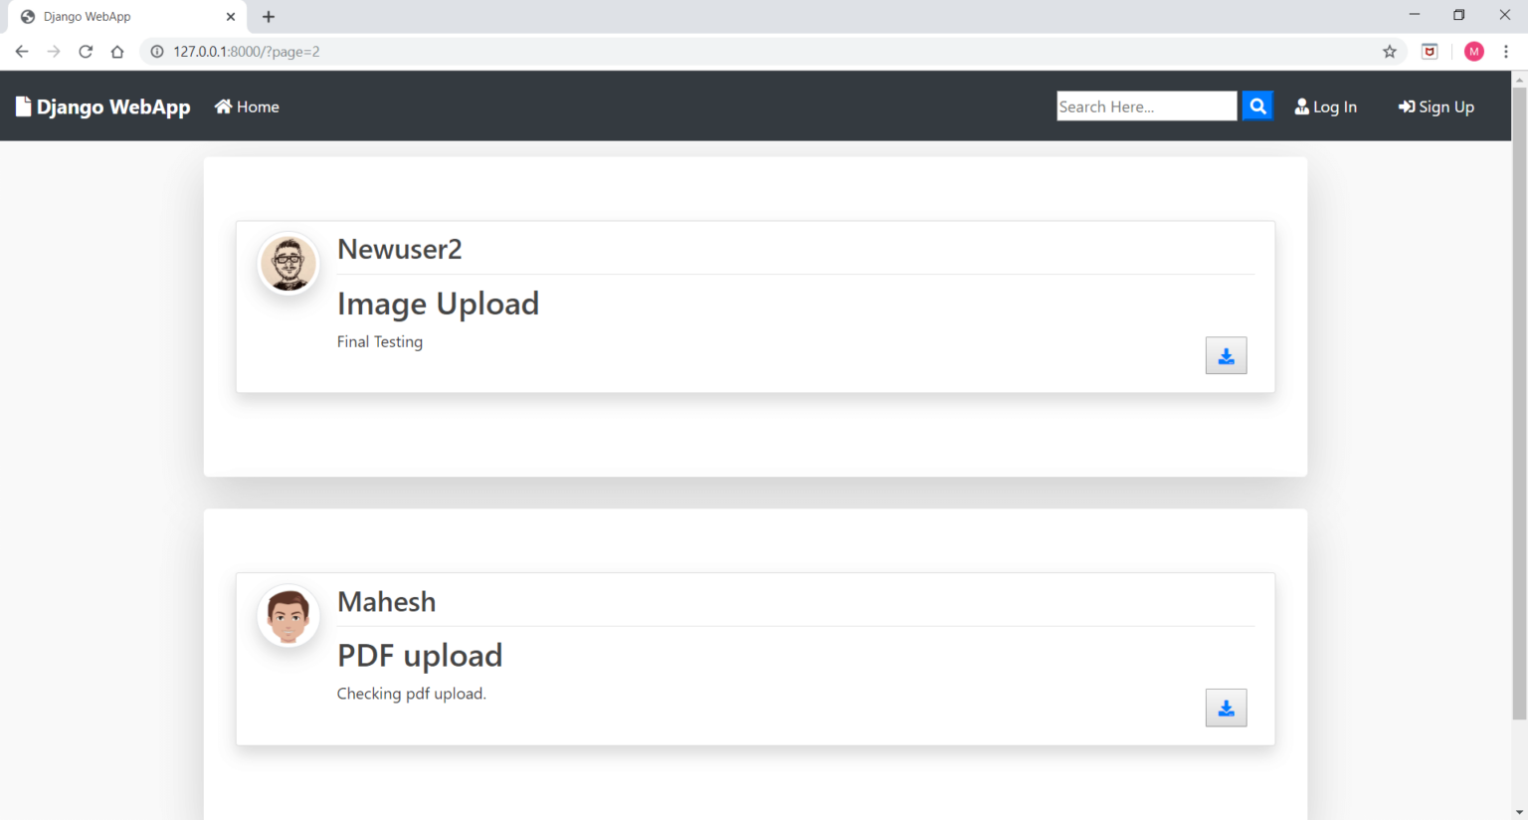
Task: Open the Chrome profile avatar menu
Action: tap(1473, 51)
